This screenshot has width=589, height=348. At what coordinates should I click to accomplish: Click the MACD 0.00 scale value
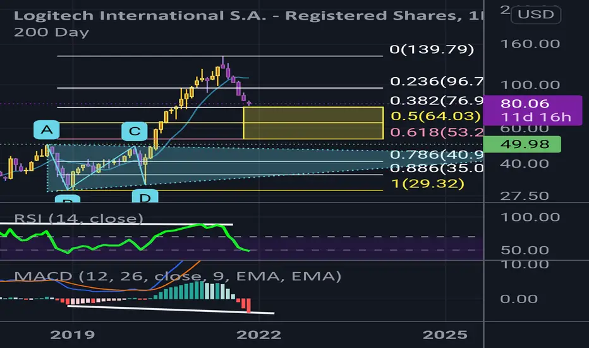(519, 299)
